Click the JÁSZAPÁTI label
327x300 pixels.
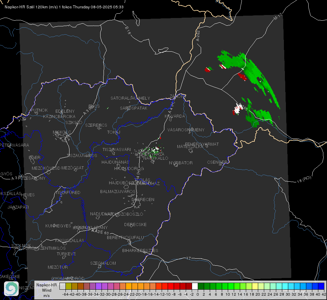pos(18,207)
